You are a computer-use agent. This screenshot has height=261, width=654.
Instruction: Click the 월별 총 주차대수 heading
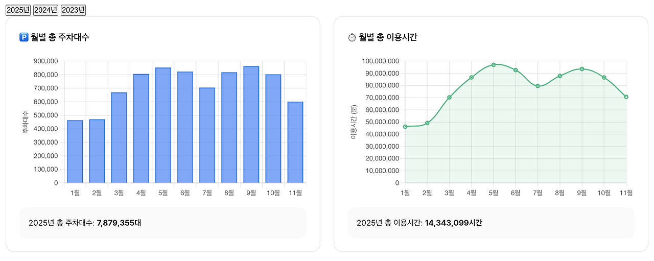pyautogui.click(x=60, y=37)
